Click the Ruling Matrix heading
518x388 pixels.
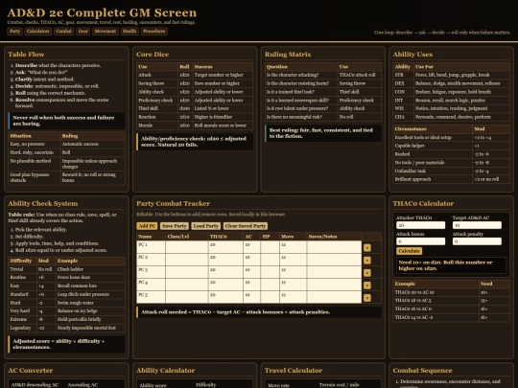288,55
